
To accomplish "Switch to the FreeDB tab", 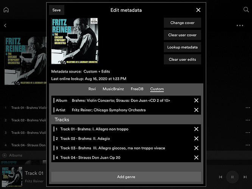I will click(x=137, y=89).
